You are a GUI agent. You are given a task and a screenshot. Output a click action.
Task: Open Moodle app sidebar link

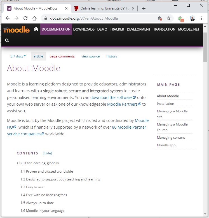[166, 145]
